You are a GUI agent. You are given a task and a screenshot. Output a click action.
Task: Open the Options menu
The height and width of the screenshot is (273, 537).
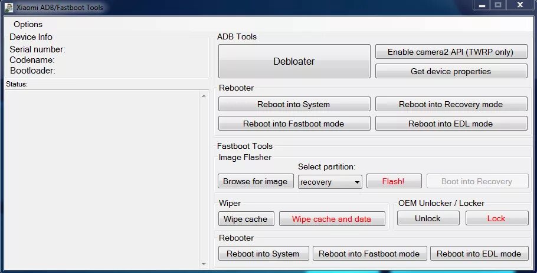pos(28,25)
